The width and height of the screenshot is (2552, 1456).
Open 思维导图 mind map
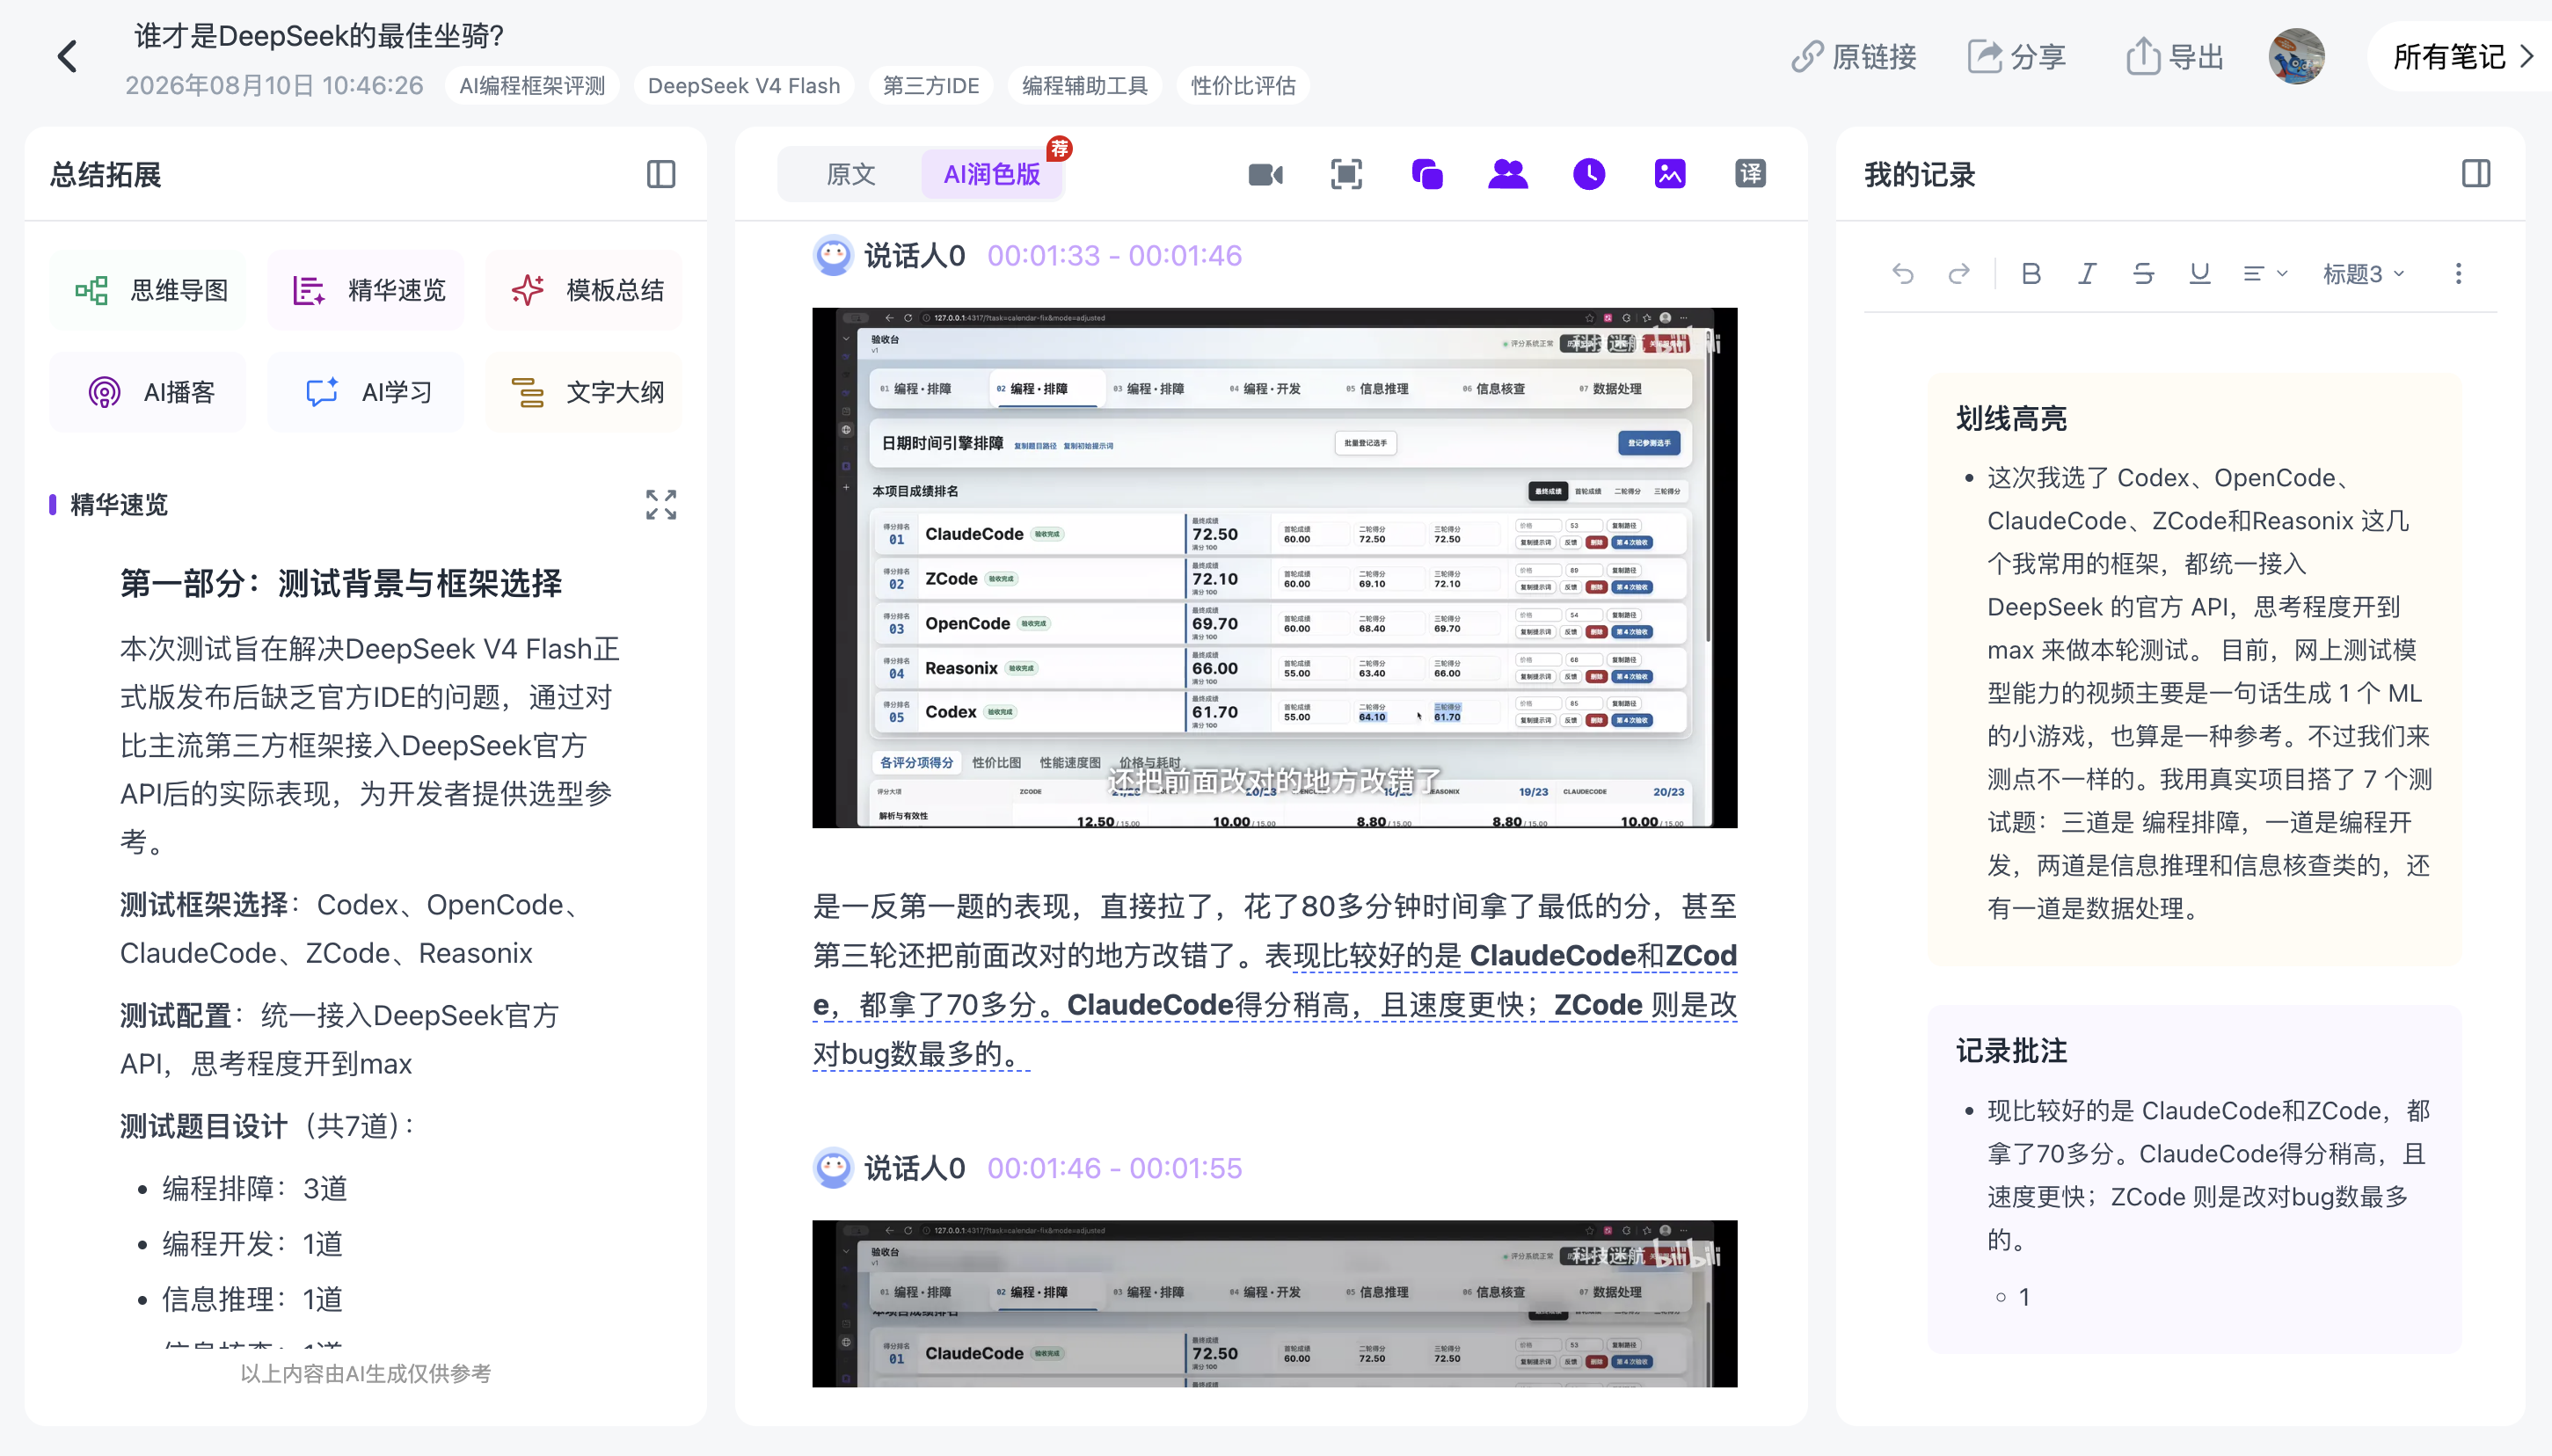point(148,291)
